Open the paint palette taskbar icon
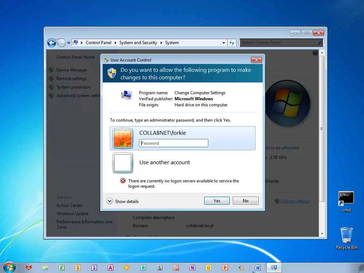The image size is (364, 273). tap(241, 268)
